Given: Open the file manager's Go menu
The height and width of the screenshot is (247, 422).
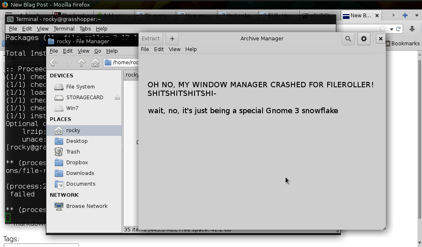Looking at the screenshot, I should click(x=98, y=51).
